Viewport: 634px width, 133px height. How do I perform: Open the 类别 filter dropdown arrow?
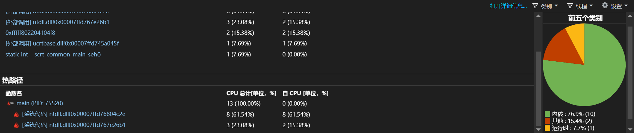pyautogui.click(x=556, y=6)
